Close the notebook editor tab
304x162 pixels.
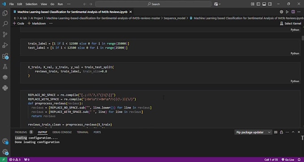click(x=131, y=12)
